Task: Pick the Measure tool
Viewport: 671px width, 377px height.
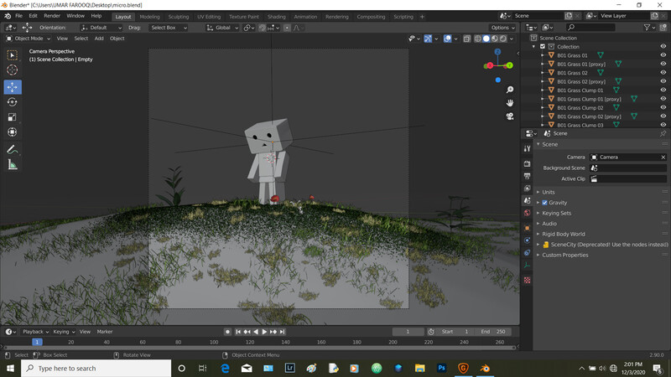Action: pyautogui.click(x=13, y=164)
